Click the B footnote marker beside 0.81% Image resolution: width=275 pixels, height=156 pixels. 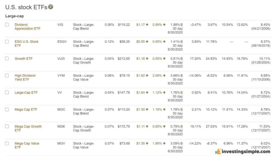click(x=182, y=59)
